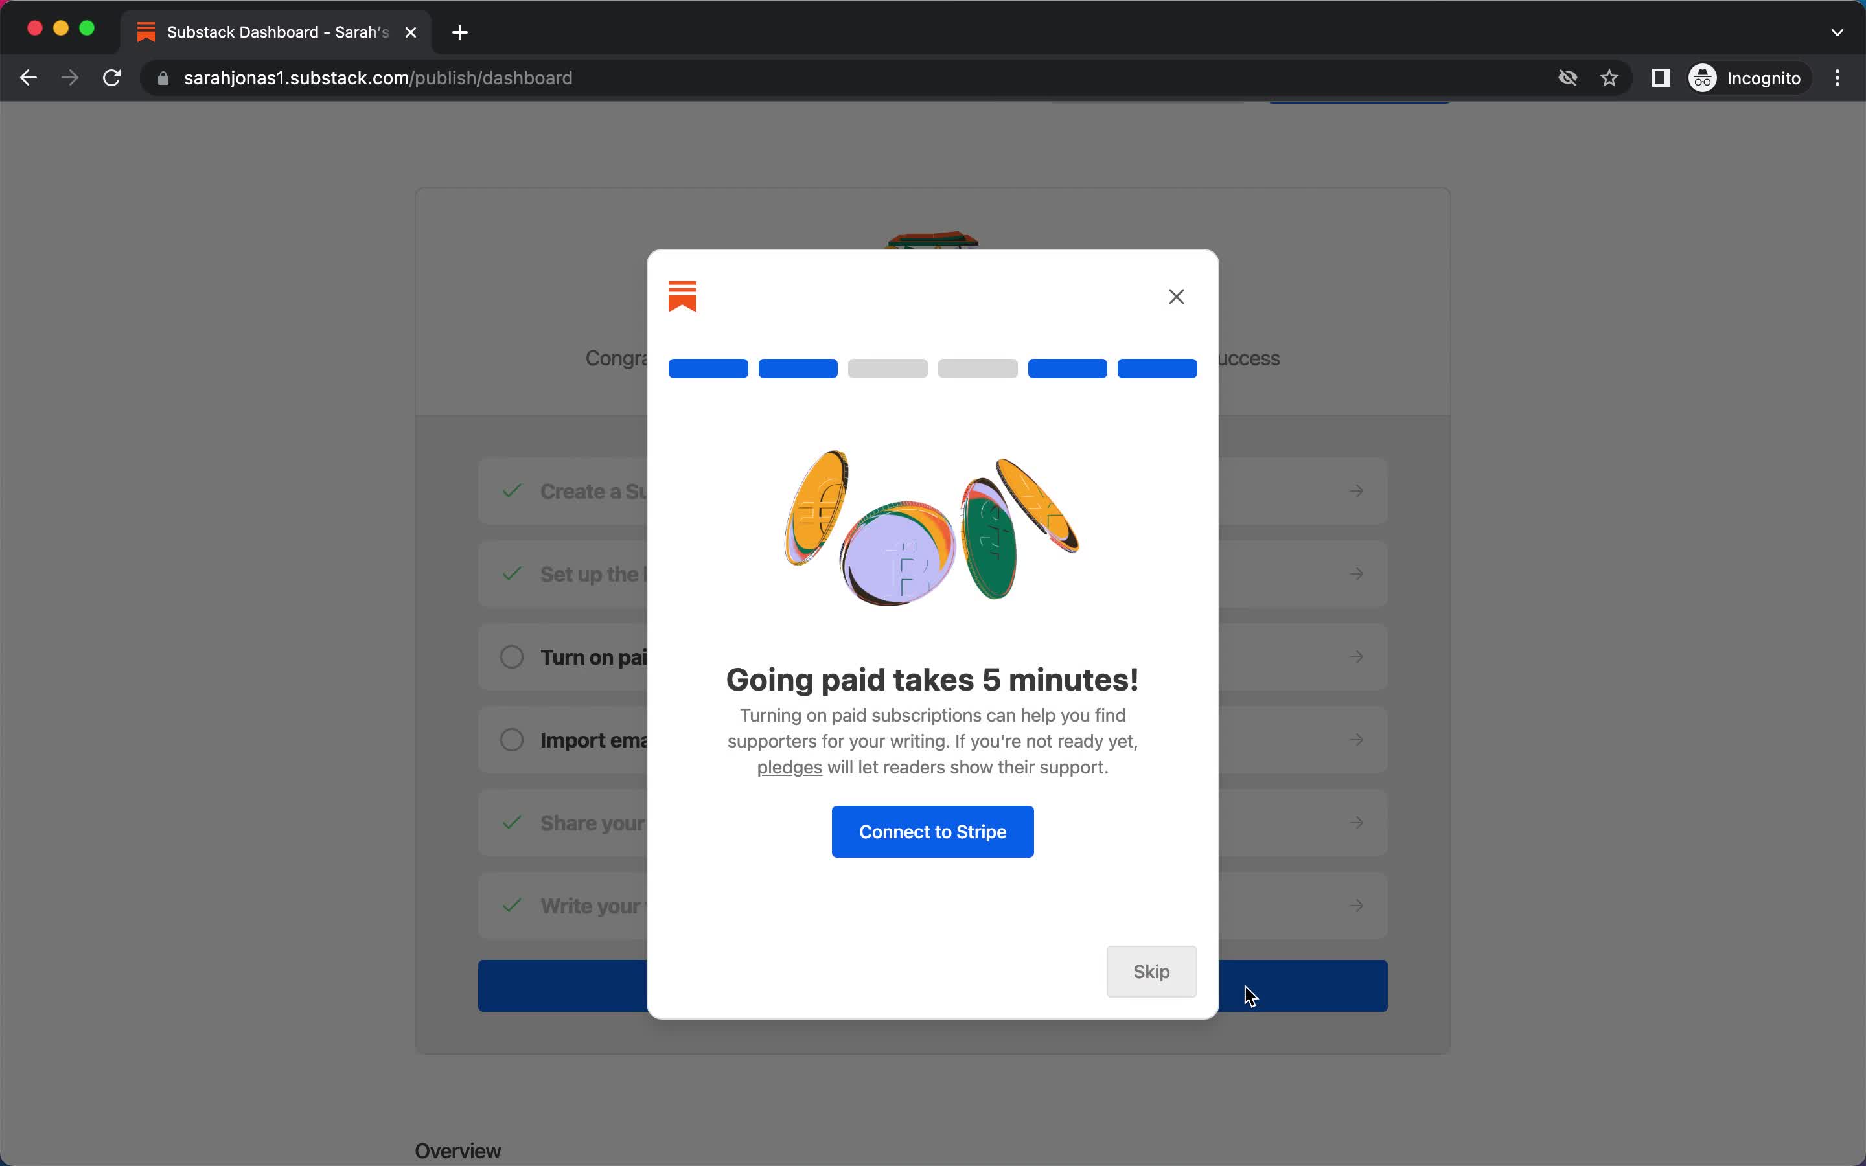Expand the 'Write your...' checklist row
The height and width of the screenshot is (1166, 1866).
pyautogui.click(x=932, y=906)
